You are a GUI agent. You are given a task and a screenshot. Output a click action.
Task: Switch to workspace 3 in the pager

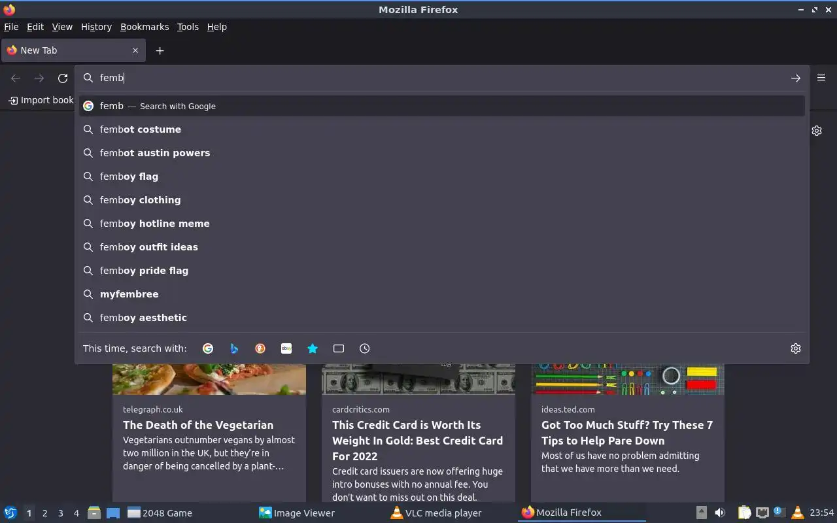tap(60, 513)
